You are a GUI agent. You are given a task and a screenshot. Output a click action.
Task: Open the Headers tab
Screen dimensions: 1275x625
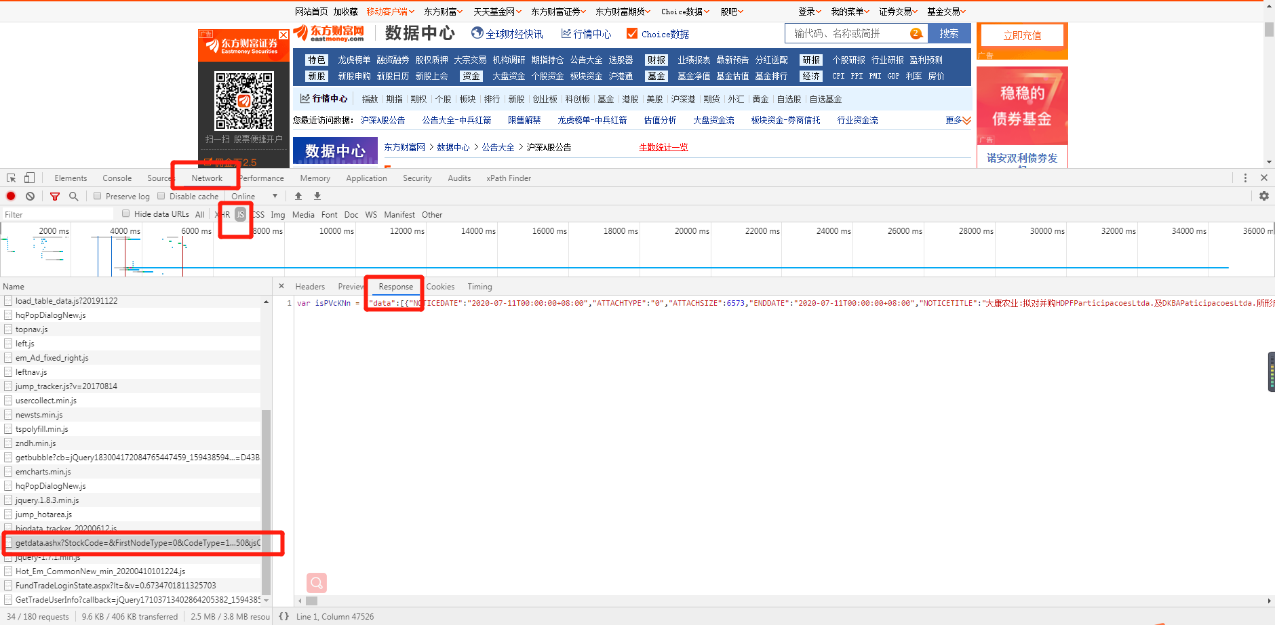tap(310, 286)
